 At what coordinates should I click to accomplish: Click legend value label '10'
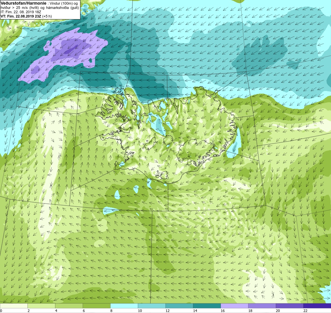point(140,311)
